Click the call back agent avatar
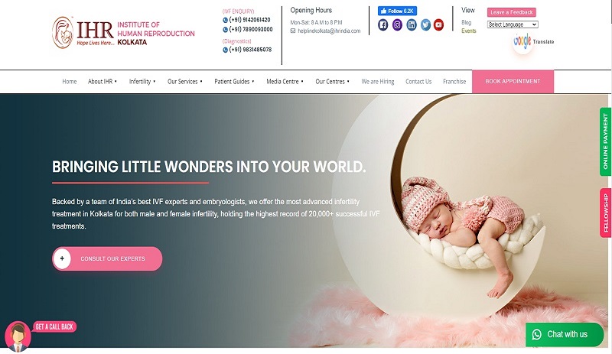Viewport: 612px width, 354px height. click(x=18, y=336)
